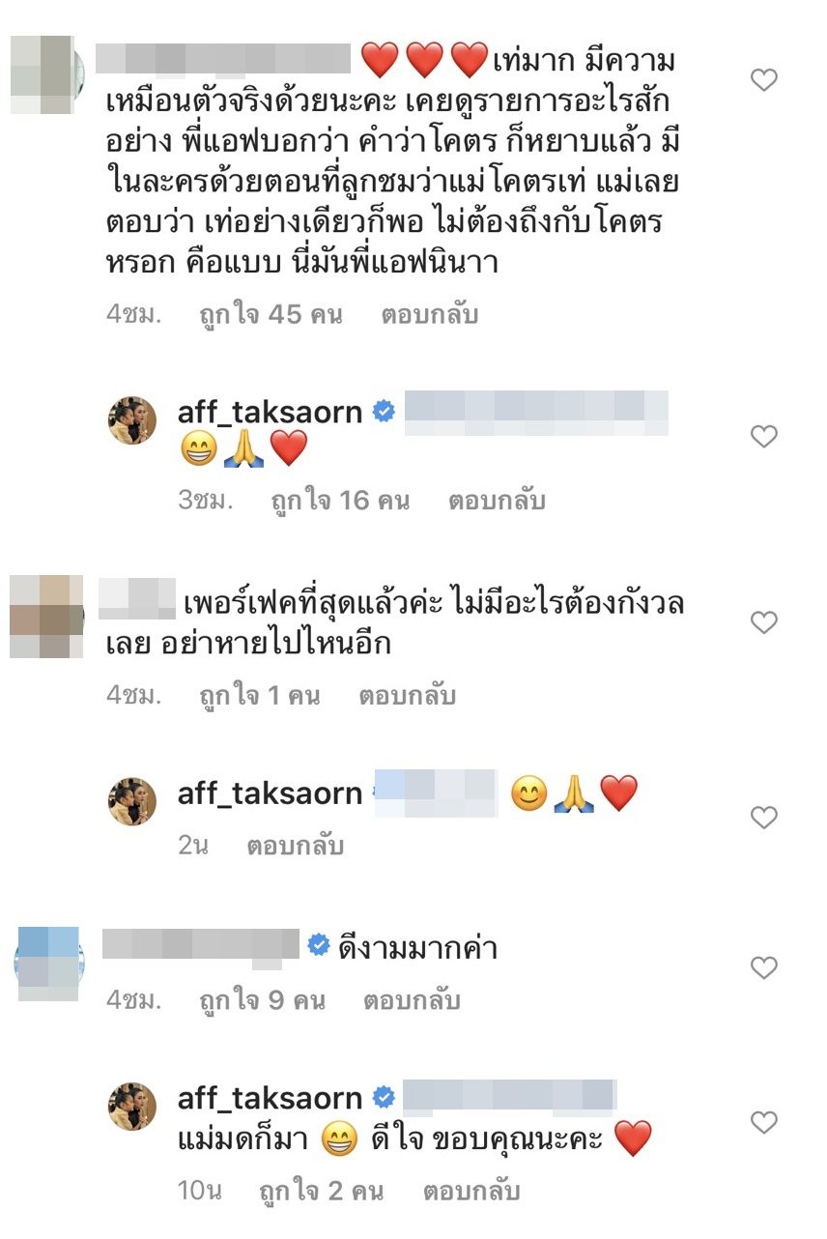The image size is (827, 1239).
Task: Open aff_taksaorn avatar on the 3-hour-old reply
Action: [132, 420]
